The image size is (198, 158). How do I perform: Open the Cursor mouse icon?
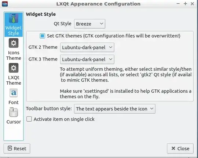point(14,112)
